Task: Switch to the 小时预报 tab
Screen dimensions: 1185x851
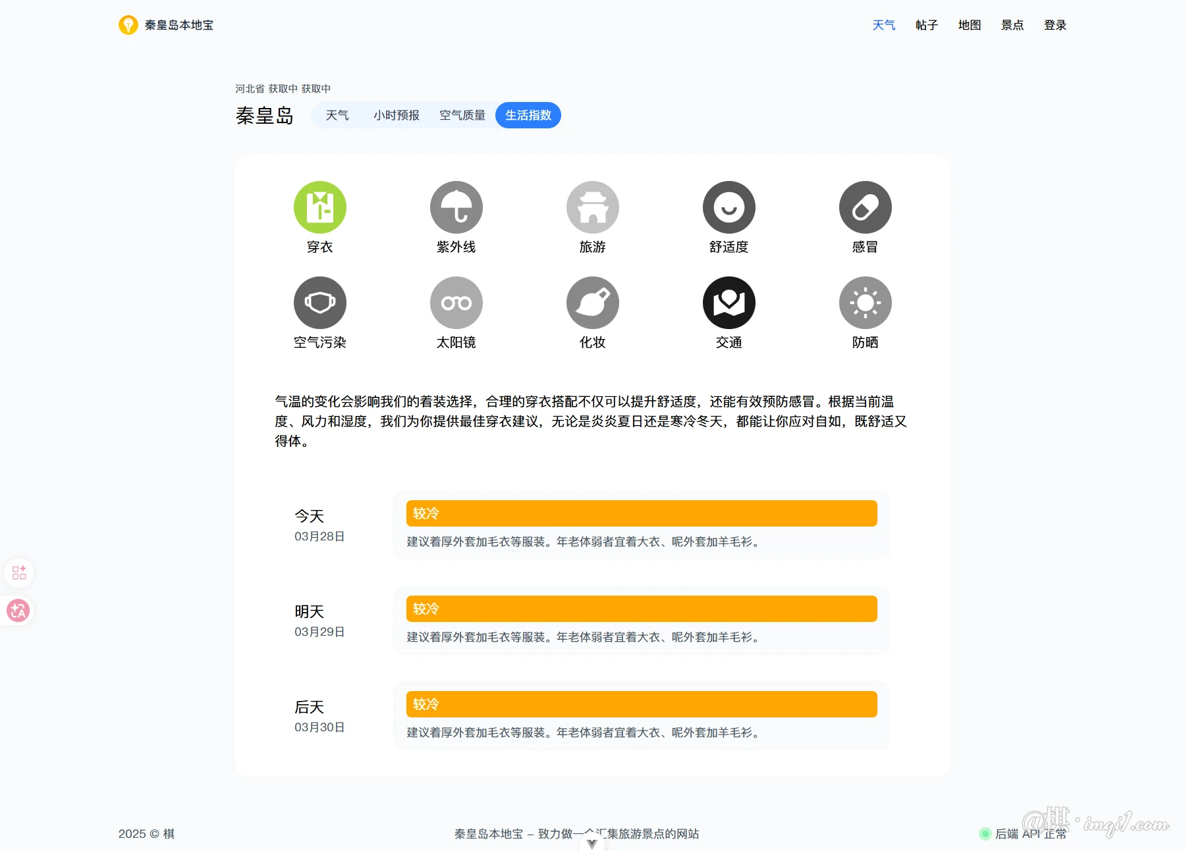Action: point(396,115)
